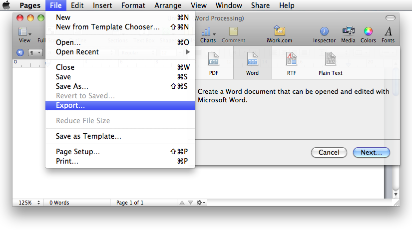Open the gear action menu in status bar

click(201, 203)
